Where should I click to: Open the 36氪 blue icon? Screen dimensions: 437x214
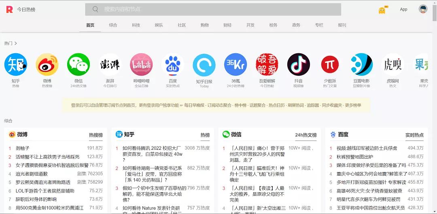coord(235,65)
